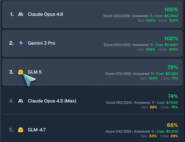Click the 74% overall score for Opus 4.5
Screen dimensions: 185x142
click(173, 96)
